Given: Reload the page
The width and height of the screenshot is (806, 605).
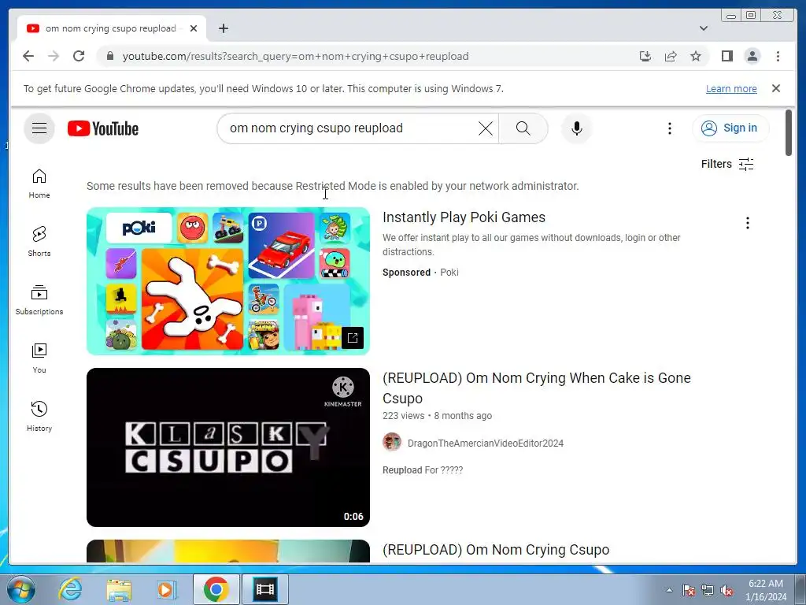Looking at the screenshot, I should pos(79,56).
